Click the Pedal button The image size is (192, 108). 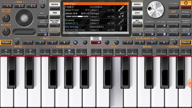click(x=186, y=16)
